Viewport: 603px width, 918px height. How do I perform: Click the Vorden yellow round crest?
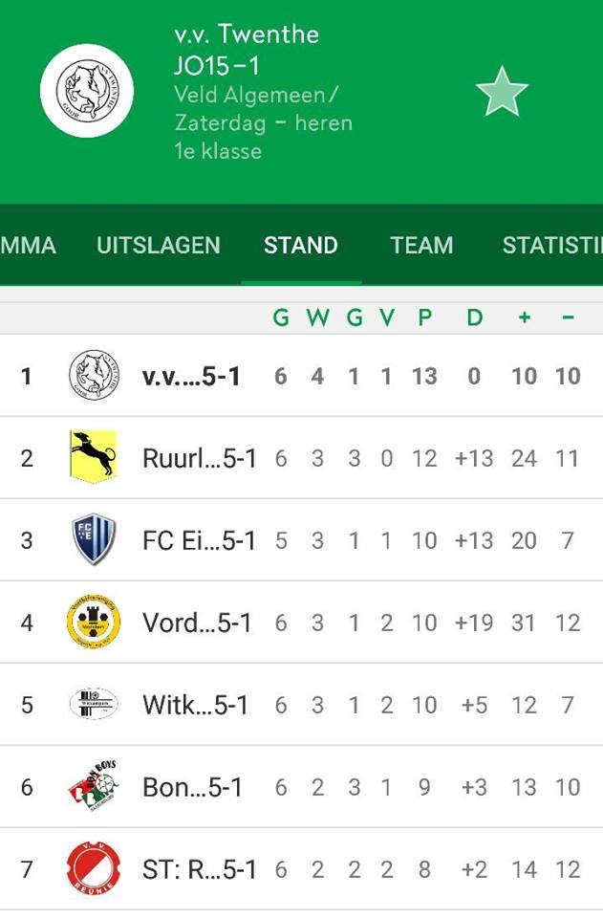pos(94,622)
